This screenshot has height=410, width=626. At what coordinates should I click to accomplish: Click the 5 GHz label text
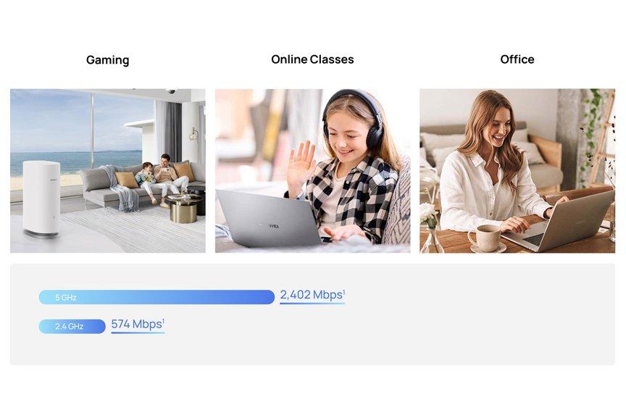tap(65, 298)
